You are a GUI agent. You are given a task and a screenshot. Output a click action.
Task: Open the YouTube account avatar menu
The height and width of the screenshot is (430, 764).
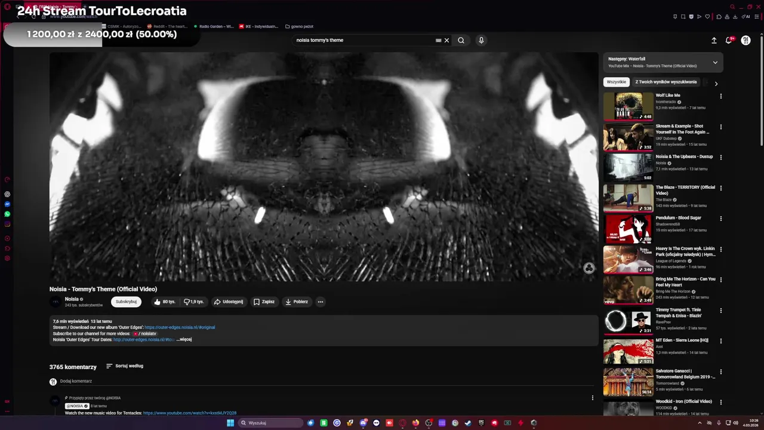tap(745, 40)
